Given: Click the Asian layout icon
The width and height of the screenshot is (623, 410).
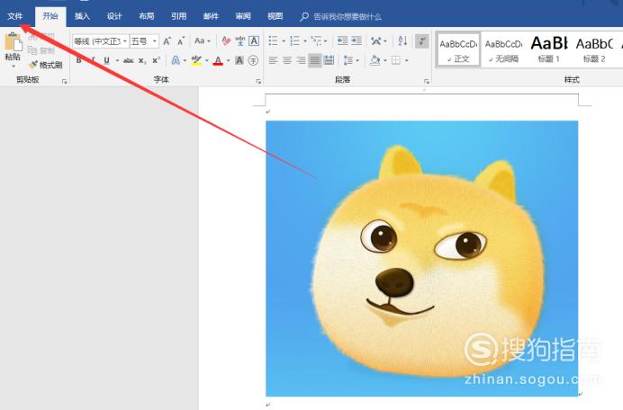Looking at the screenshot, I should click(x=375, y=40).
